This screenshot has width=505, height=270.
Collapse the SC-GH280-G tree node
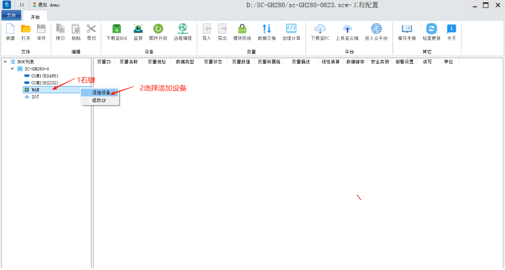12,69
